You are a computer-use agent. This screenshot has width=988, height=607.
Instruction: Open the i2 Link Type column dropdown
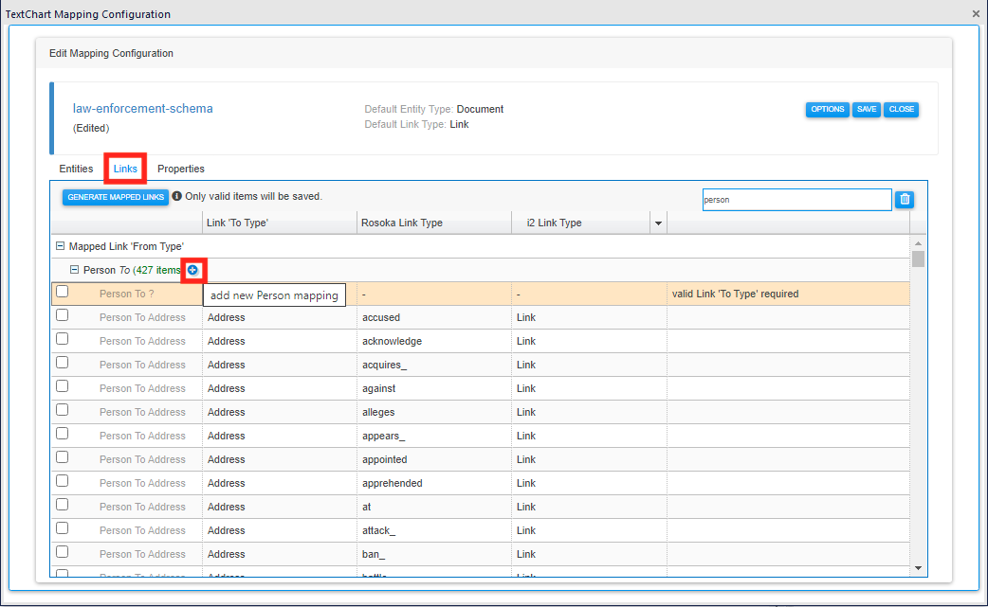tap(657, 223)
